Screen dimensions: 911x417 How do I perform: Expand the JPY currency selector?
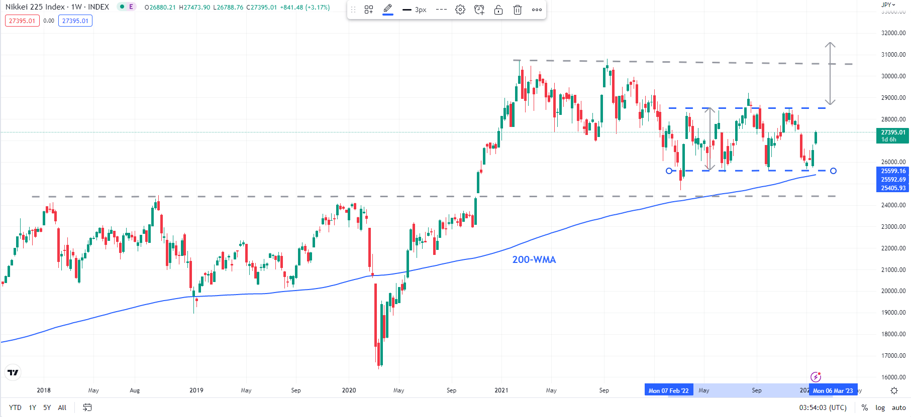888,5
